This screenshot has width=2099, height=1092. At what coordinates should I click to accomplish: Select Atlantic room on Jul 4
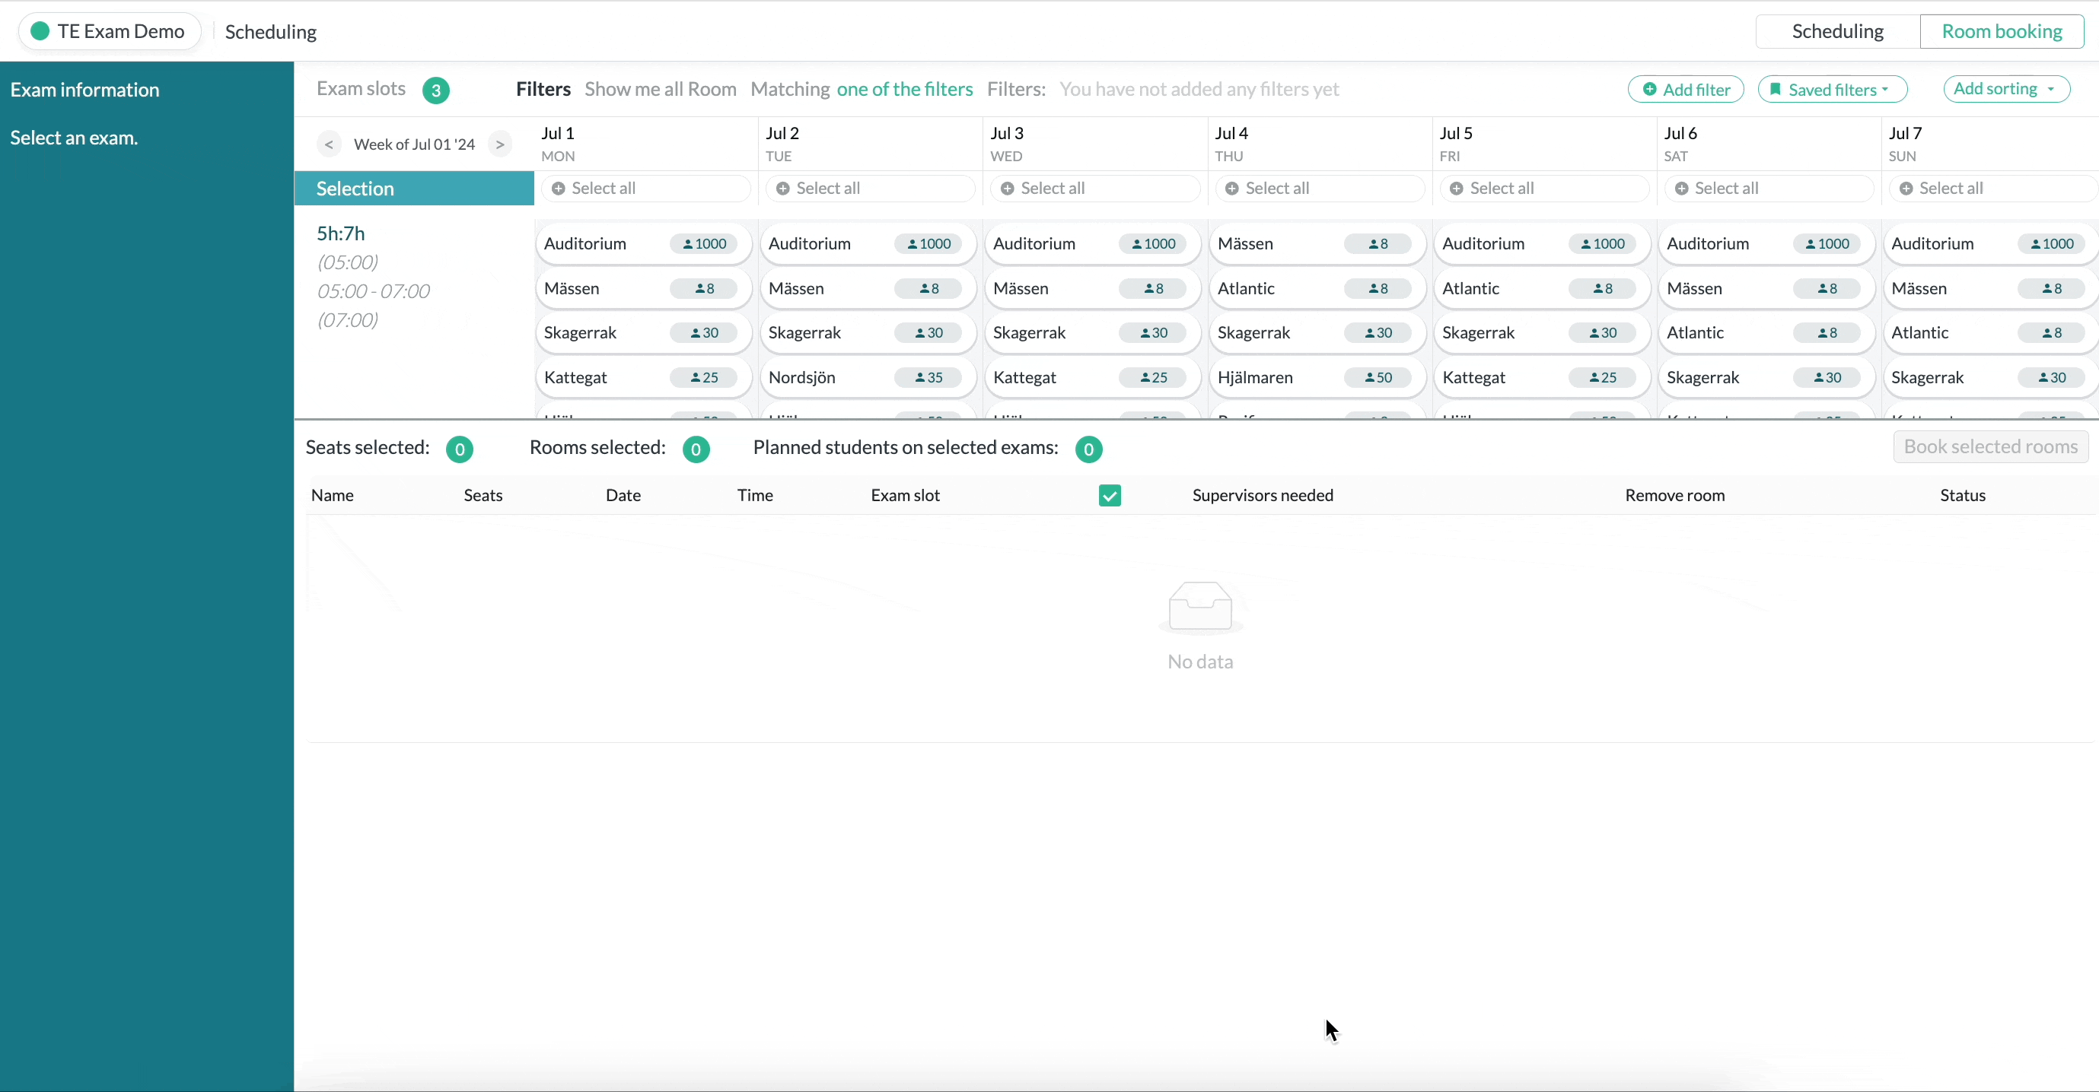(x=1317, y=288)
